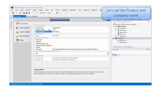Click the Navigate Backward toolbar icon
The width and height of the screenshot is (162, 91).
point(13,13)
